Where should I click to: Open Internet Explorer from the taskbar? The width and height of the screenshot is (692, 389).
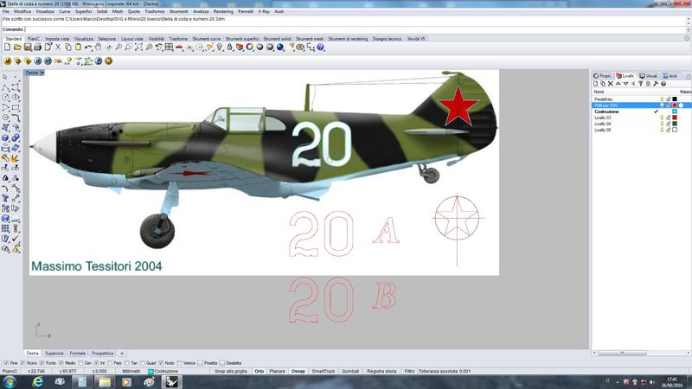[38, 382]
